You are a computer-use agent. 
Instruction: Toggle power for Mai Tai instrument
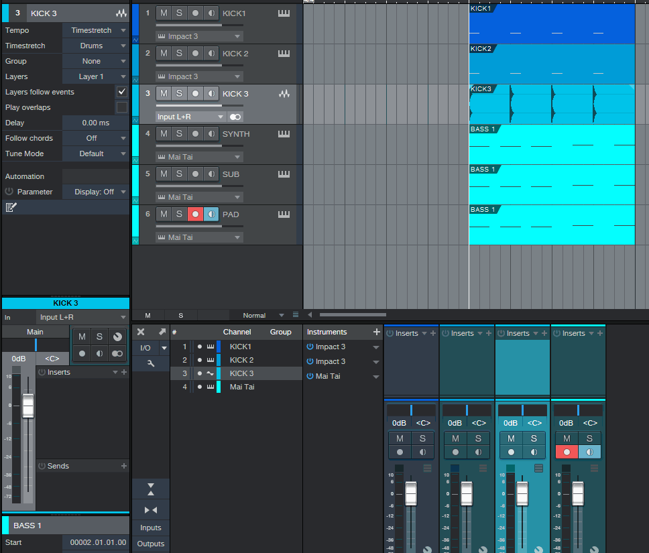click(310, 376)
